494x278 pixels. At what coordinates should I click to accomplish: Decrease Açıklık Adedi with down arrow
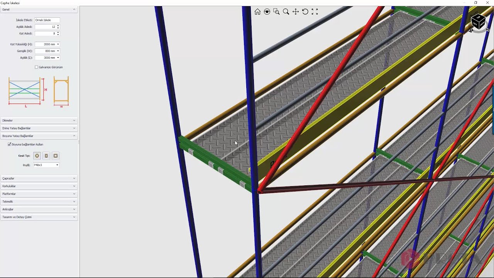[58, 28]
